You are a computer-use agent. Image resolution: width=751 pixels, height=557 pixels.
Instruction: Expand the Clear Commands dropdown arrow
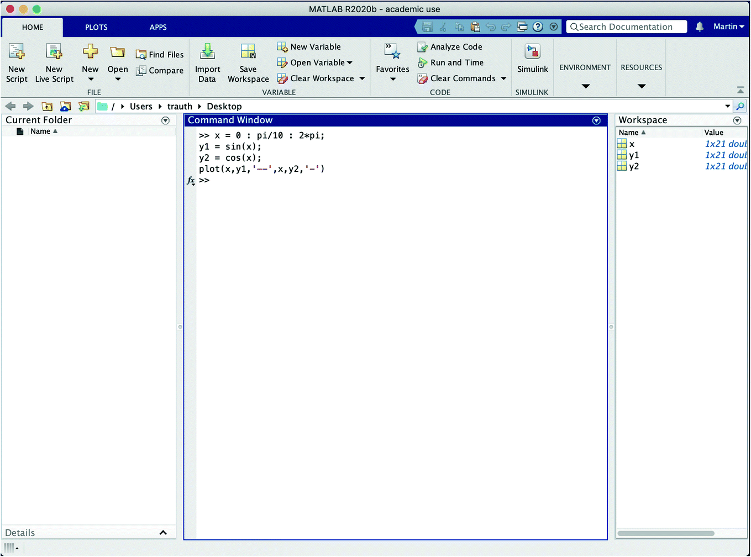(x=503, y=78)
